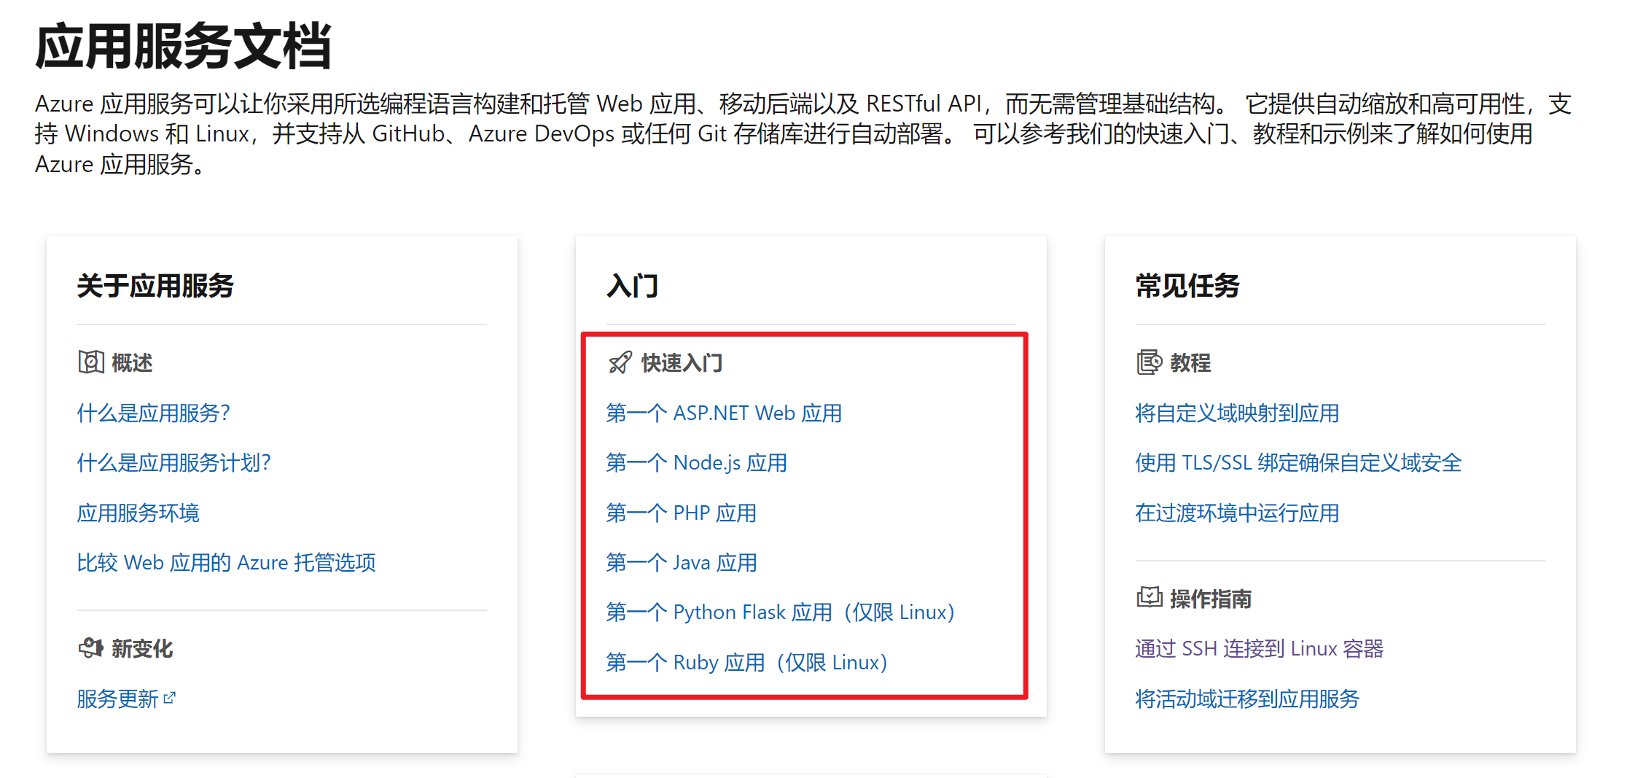Open the 什么是应用服务计划? link
This screenshot has width=1635, height=778.
pos(173,462)
